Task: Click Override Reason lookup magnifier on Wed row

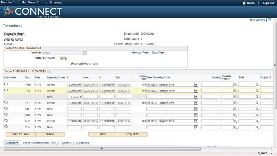Action: point(235,85)
